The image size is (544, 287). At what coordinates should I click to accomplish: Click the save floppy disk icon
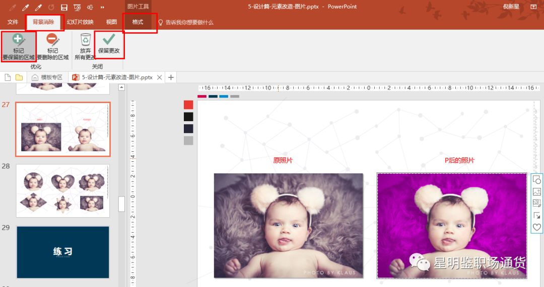pyautogui.click(x=64, y=7)
